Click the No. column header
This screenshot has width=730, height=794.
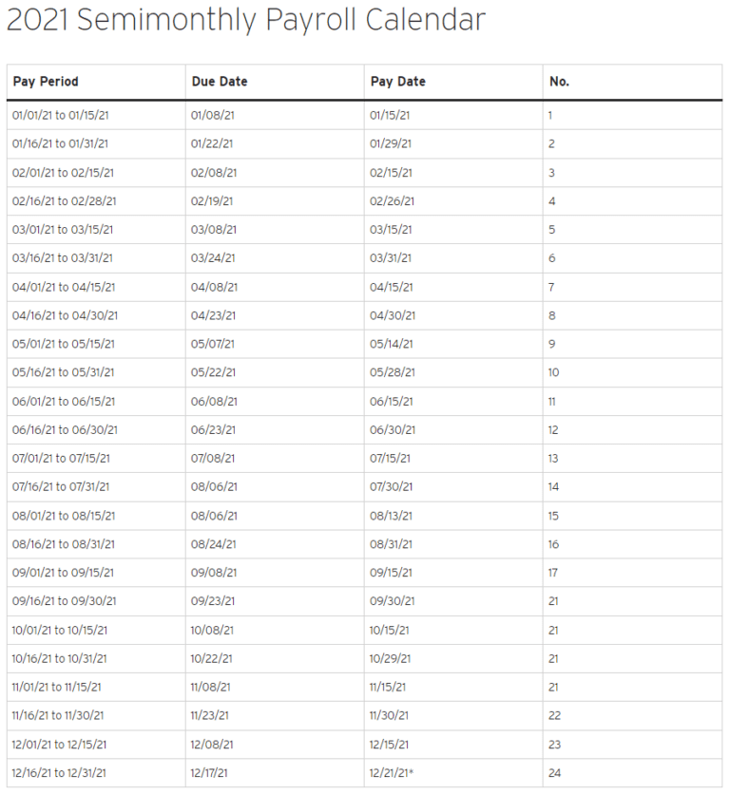click(559, 82)
